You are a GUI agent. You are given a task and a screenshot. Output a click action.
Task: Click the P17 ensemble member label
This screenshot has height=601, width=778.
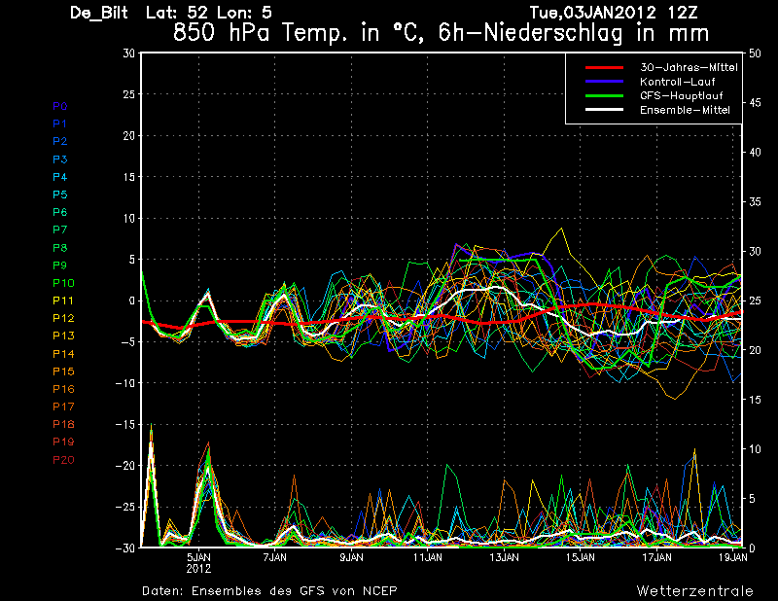click(x=63, y=407)
